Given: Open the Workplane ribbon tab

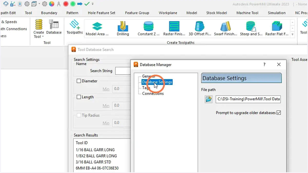Looking at the screenshot, I should pyautogui.click(x=168, y=13).
